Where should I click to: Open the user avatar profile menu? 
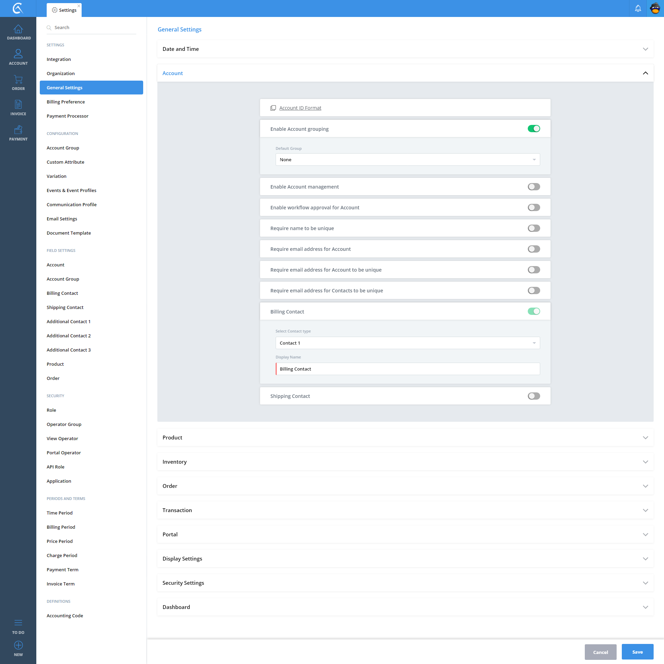tap(655, 8)
